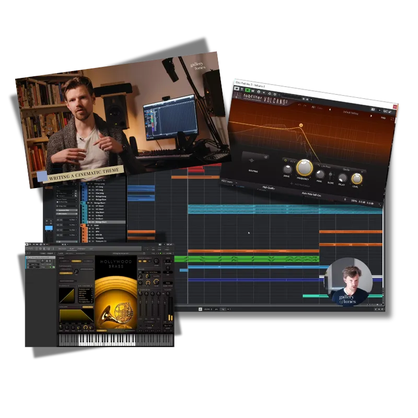Open the Browse tab in Opus
Viewport: 418px width, 418px height.
[x=62, y=249]
